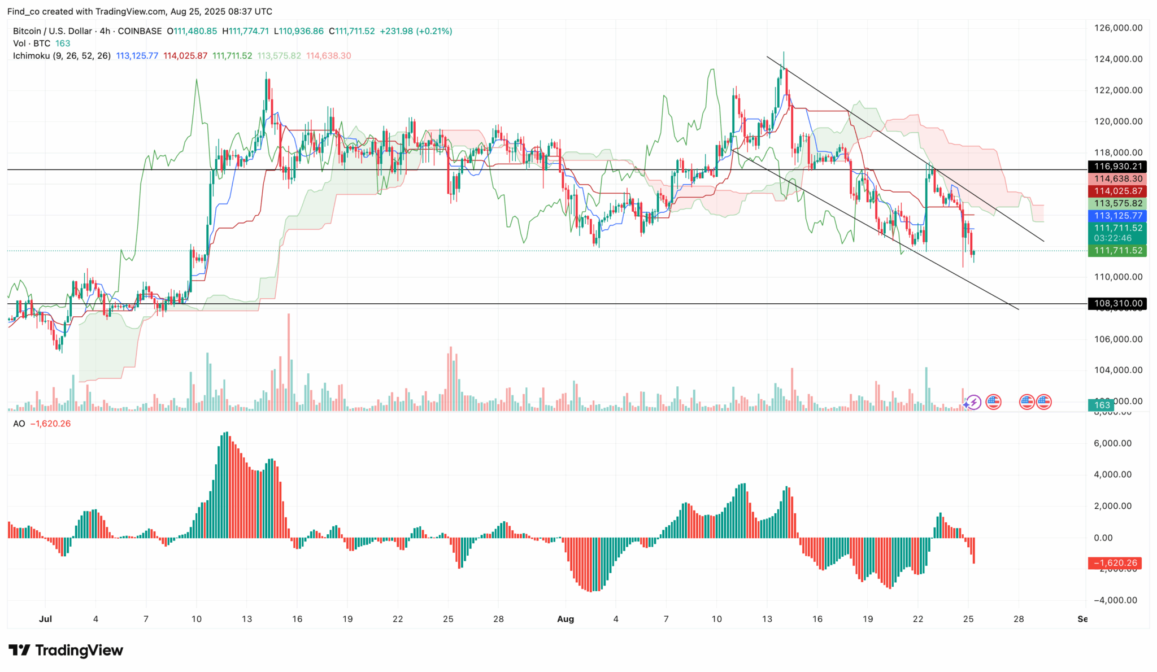
Task: Click the current price 111,711.52 countdown label
Action: 1117,233
